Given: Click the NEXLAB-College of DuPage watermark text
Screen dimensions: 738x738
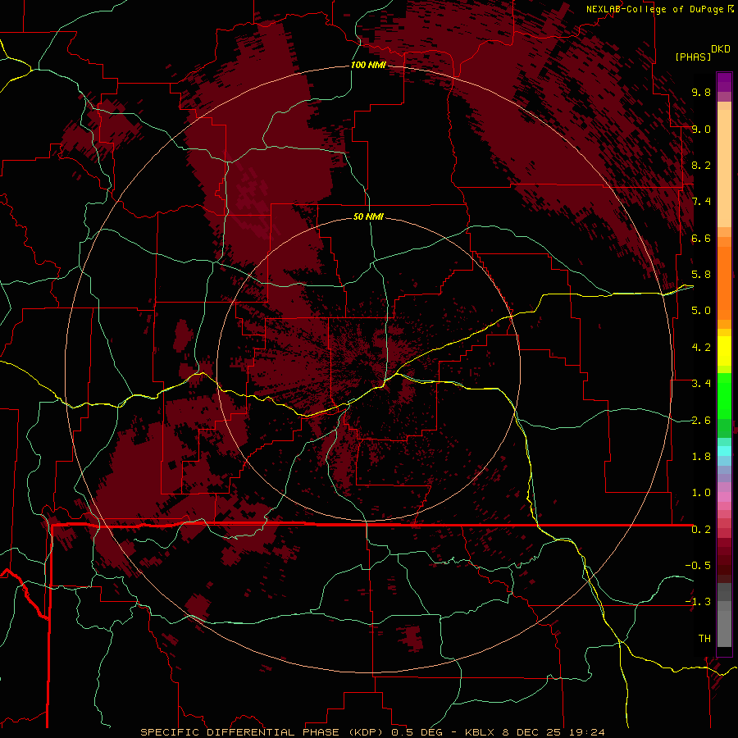Looking at the screenshot, I should [x=654, y=9].
